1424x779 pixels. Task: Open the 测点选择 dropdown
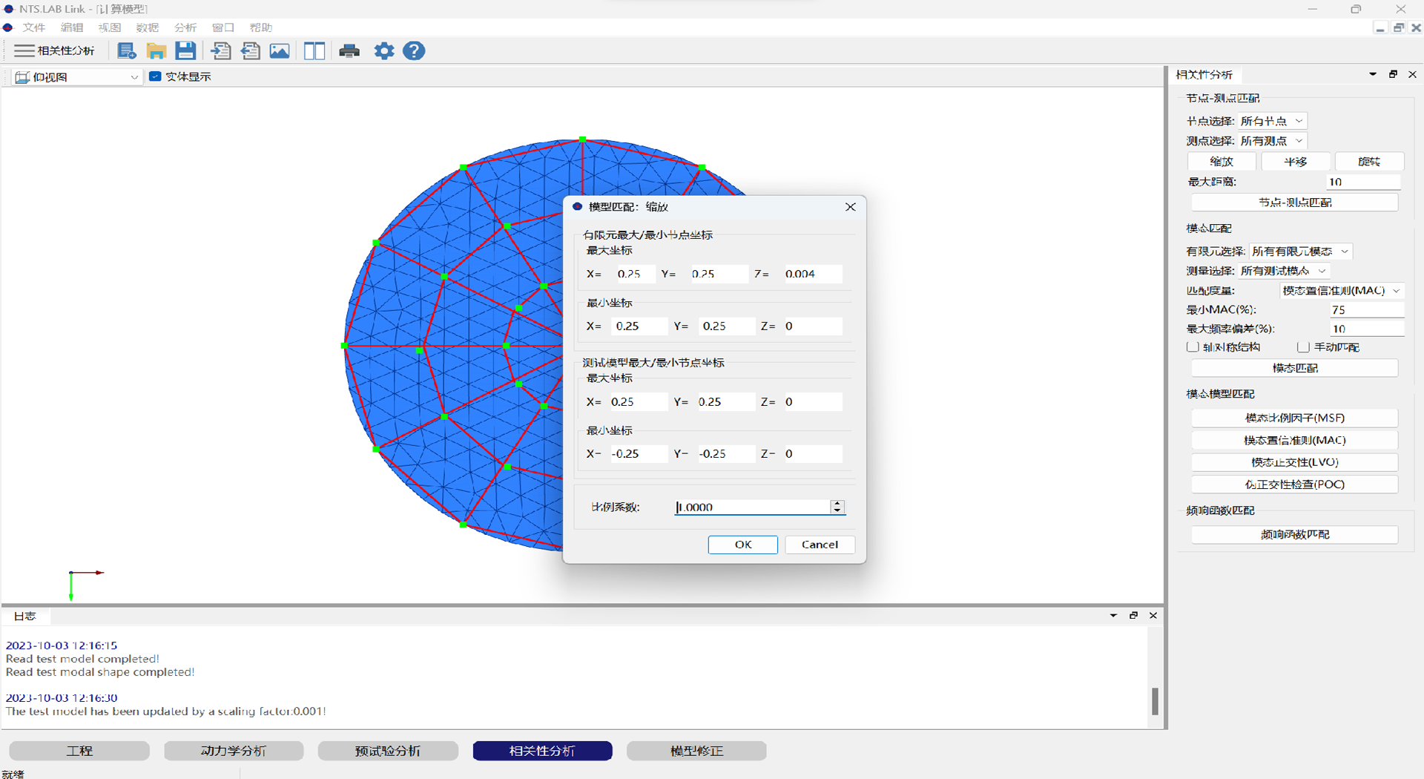[1273, 140]
